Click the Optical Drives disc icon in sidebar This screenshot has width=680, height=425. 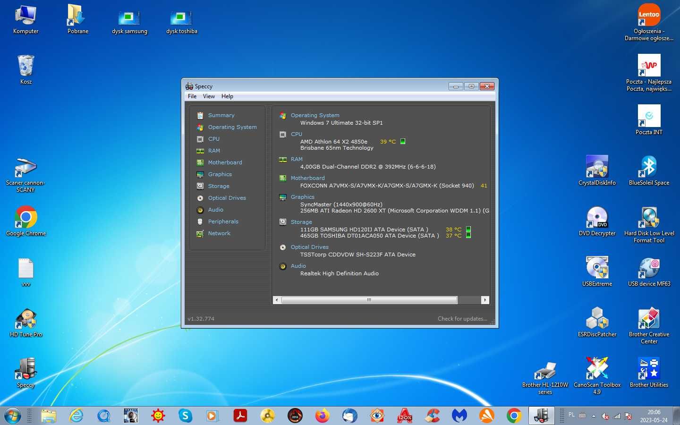click(x=200, y=198)
